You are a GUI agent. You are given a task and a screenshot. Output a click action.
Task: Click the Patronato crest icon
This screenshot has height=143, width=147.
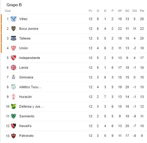(14, 136)
